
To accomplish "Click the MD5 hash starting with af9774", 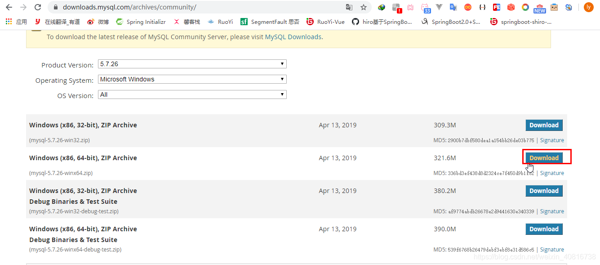I will 491,211.
